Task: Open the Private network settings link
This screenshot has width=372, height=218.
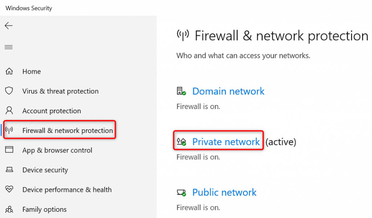Action: [226, 142]
